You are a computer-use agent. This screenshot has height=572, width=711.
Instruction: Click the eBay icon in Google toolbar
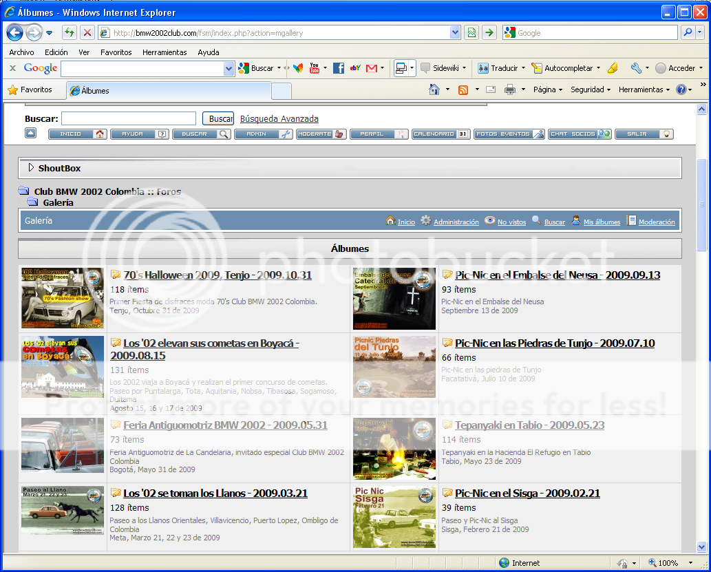pos(355,68)
